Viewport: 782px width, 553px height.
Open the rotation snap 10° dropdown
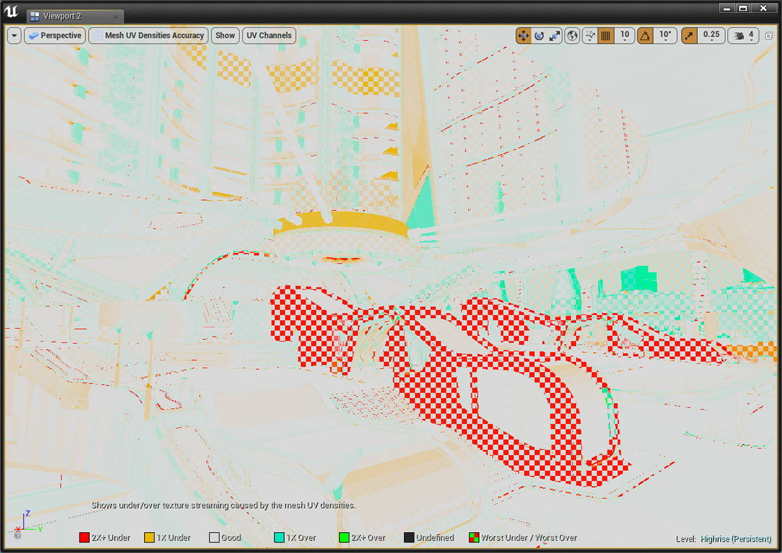pos(665,36)
